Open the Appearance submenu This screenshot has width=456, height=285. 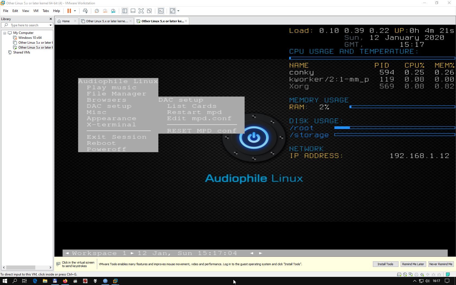pos(112,118)
